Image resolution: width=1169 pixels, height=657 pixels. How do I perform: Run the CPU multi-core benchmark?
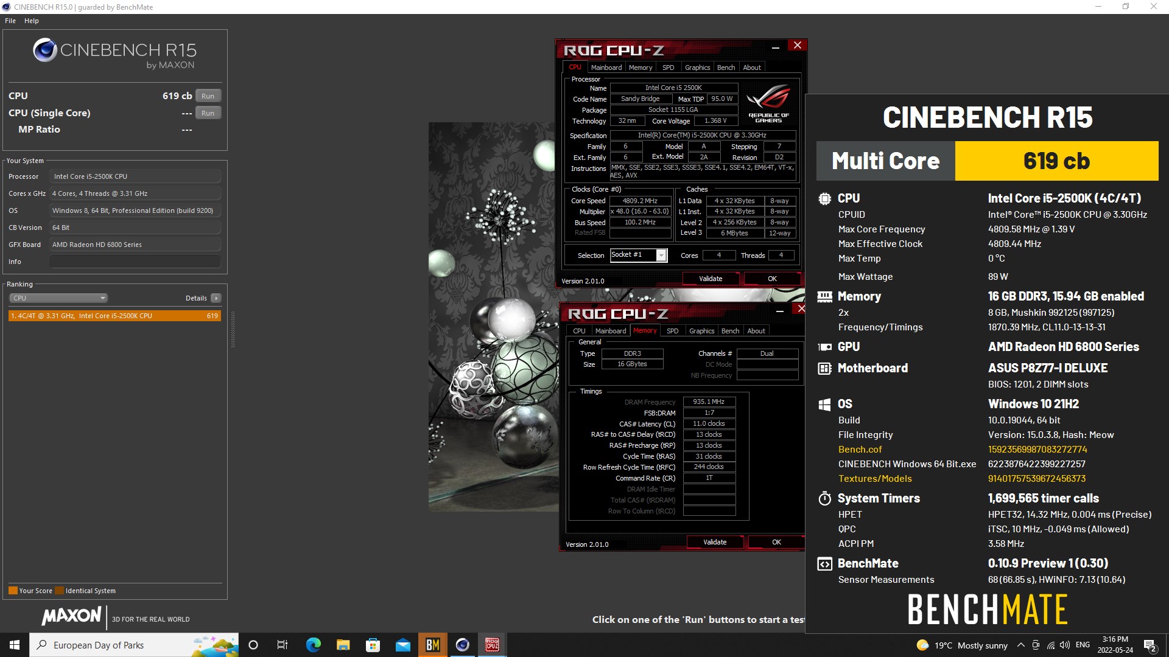coord(208,96)
